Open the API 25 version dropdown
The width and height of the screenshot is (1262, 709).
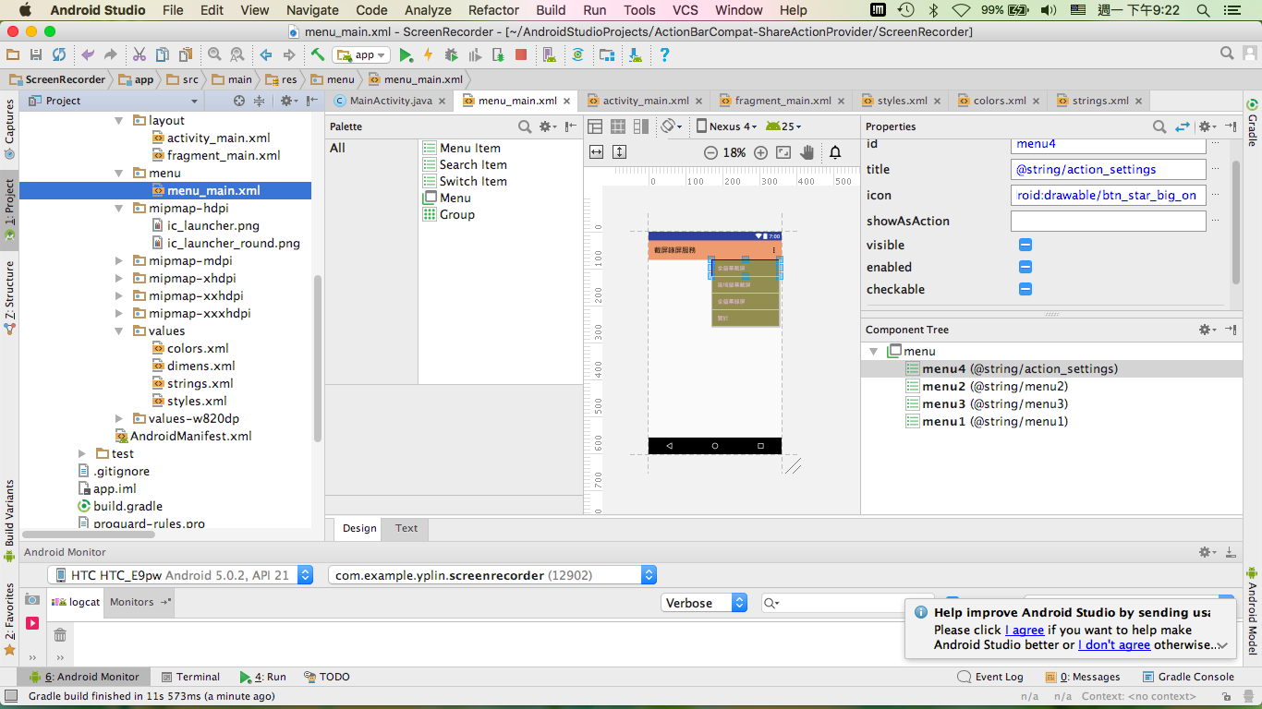point(783,126)
